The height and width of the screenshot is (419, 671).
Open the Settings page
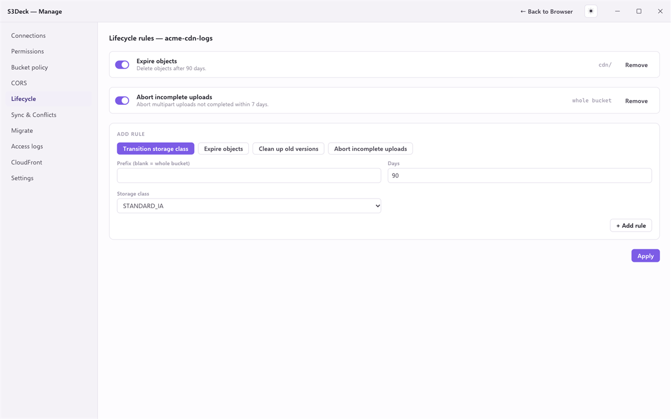[49, 178]
